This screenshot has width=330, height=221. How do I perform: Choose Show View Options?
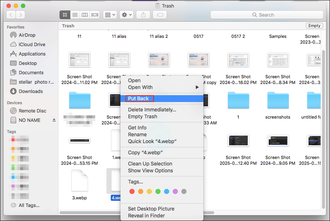(162, 171)
